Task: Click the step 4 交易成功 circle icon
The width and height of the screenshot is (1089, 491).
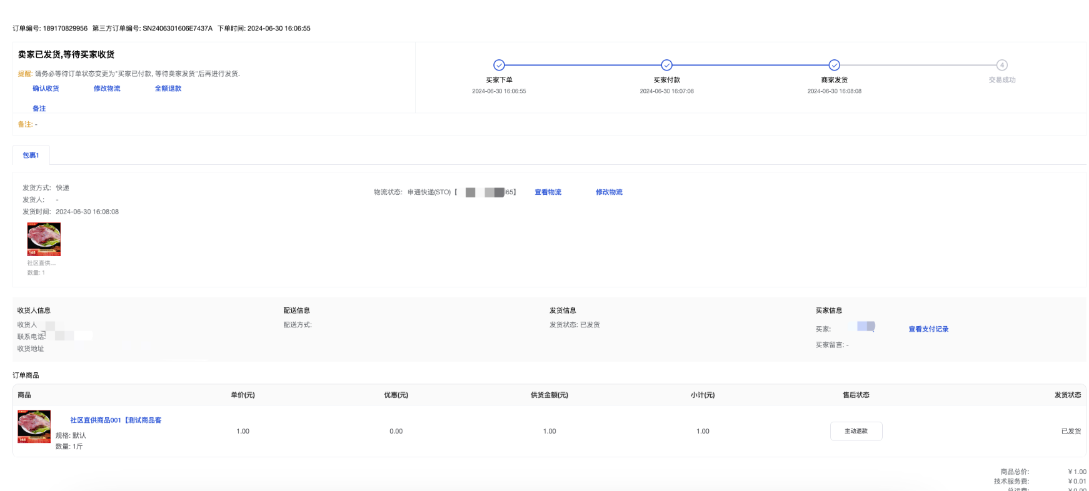Action: pyautogui.click(x=1001, y=65)
